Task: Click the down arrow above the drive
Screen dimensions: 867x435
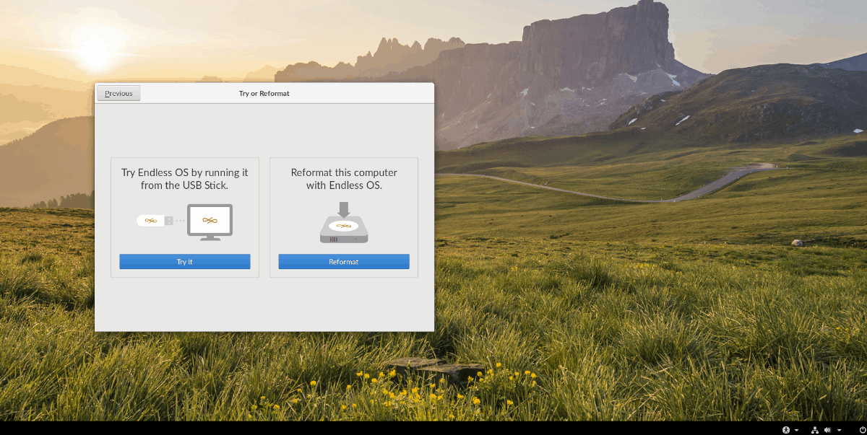Action: (344, 209)
